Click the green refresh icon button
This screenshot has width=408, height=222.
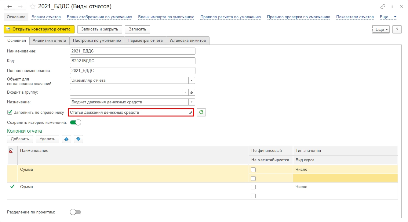point(201,112)
